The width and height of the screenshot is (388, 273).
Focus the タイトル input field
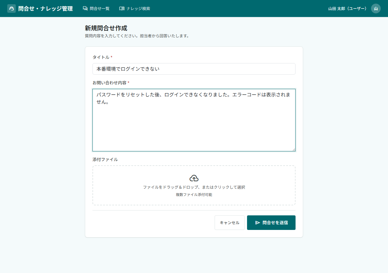[x=194, y=69]
